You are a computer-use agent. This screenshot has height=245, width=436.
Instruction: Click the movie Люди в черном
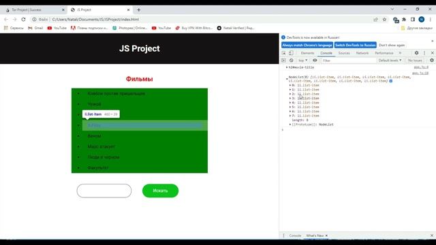click(x=104, y=157)
